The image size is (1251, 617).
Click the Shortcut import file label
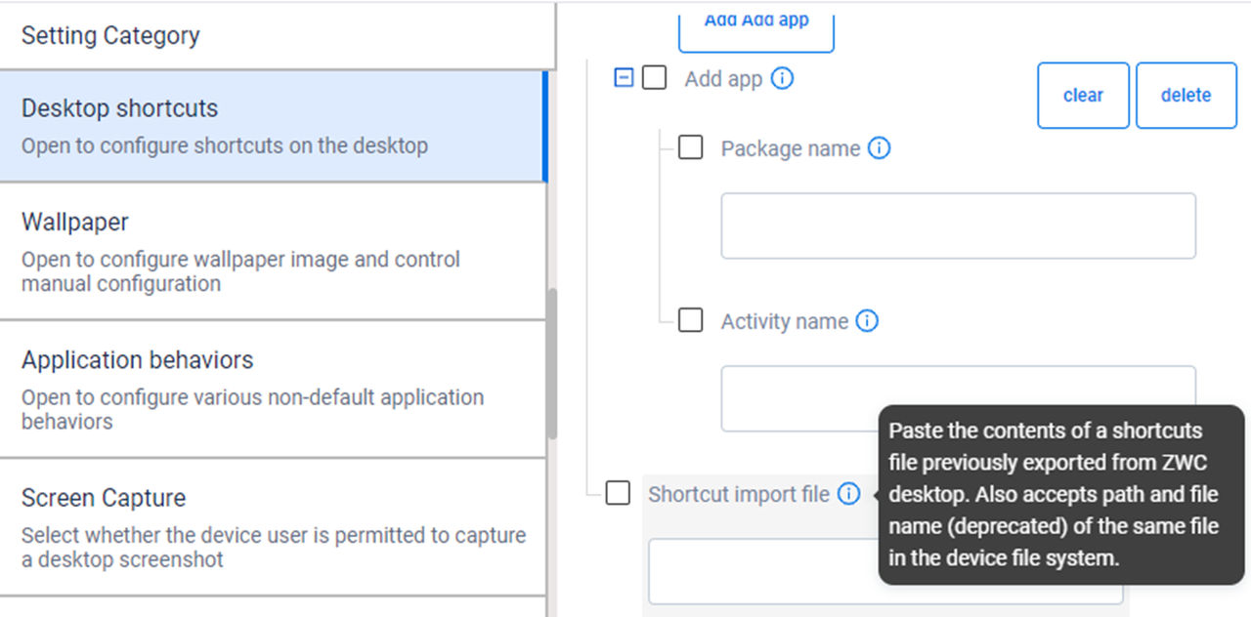(739, 495)
